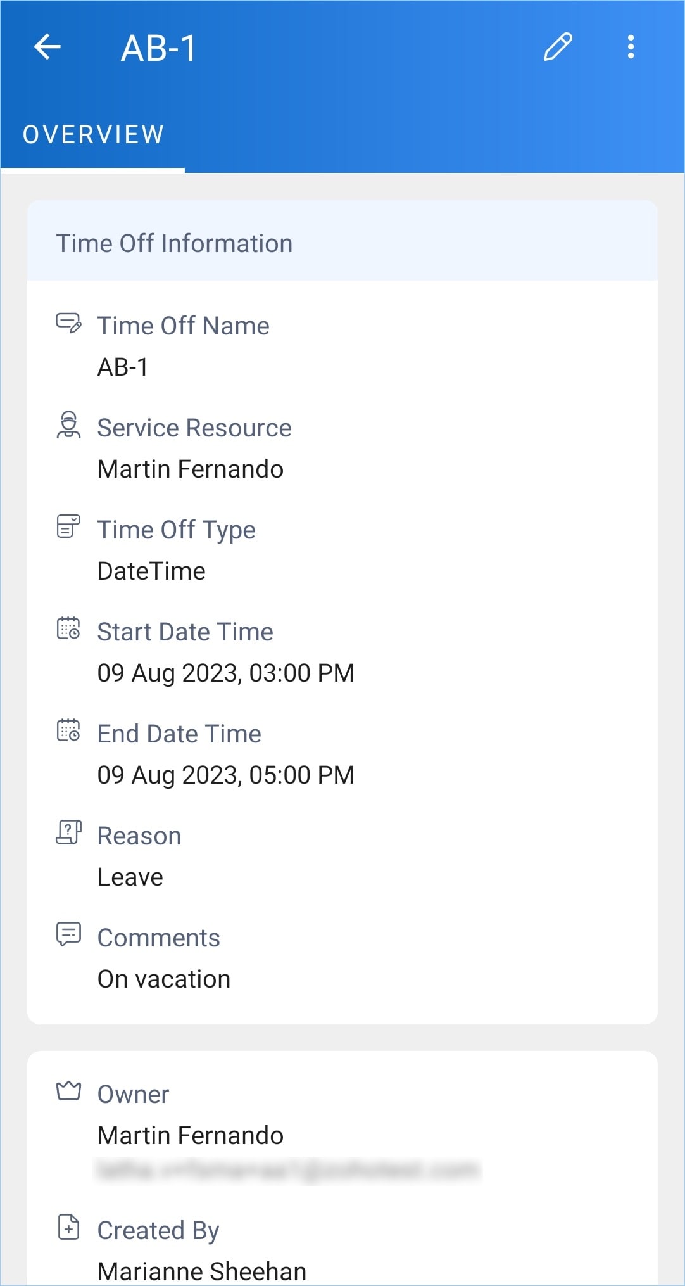The image size is (685, 1286).
Task: Open owner Martin Fernando's name
Action: [x=191, y=1136]
